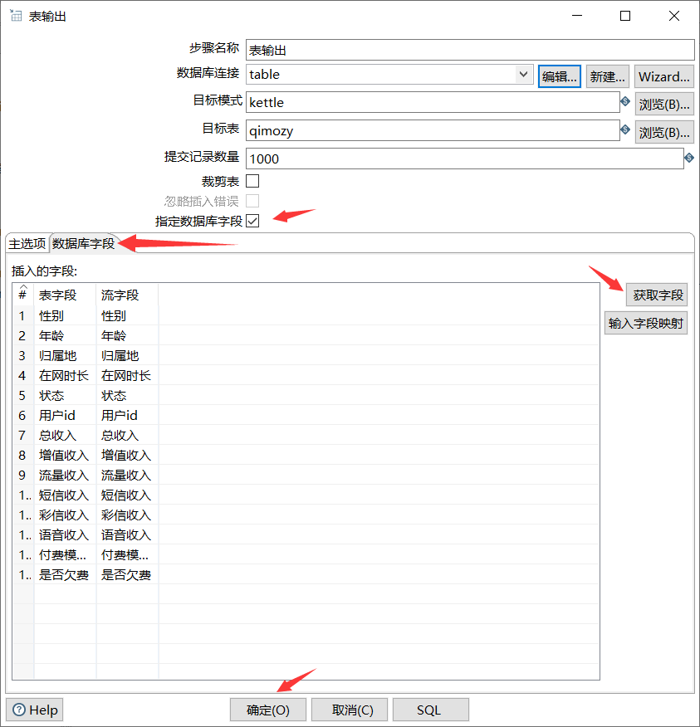Open the Wizard... button
The width and height of the screenshot is (700, 727).
pyautogui.click(x=663, y=76)
